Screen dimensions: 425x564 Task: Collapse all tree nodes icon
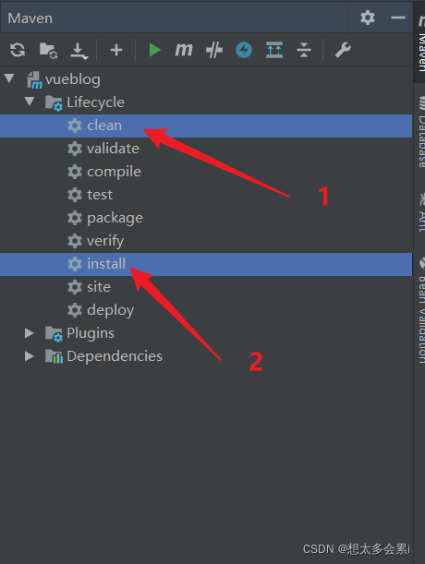[304, 50]
